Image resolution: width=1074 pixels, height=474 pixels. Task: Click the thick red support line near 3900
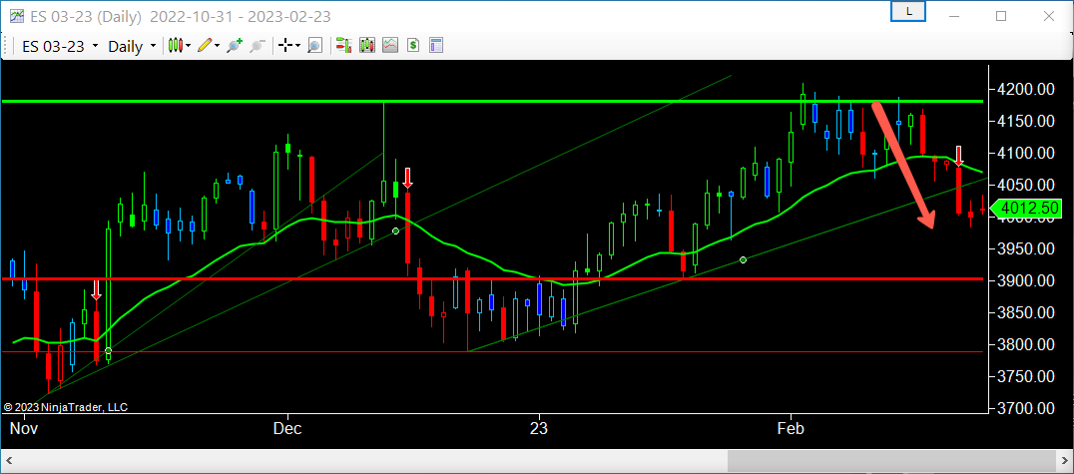pos(492,278)
